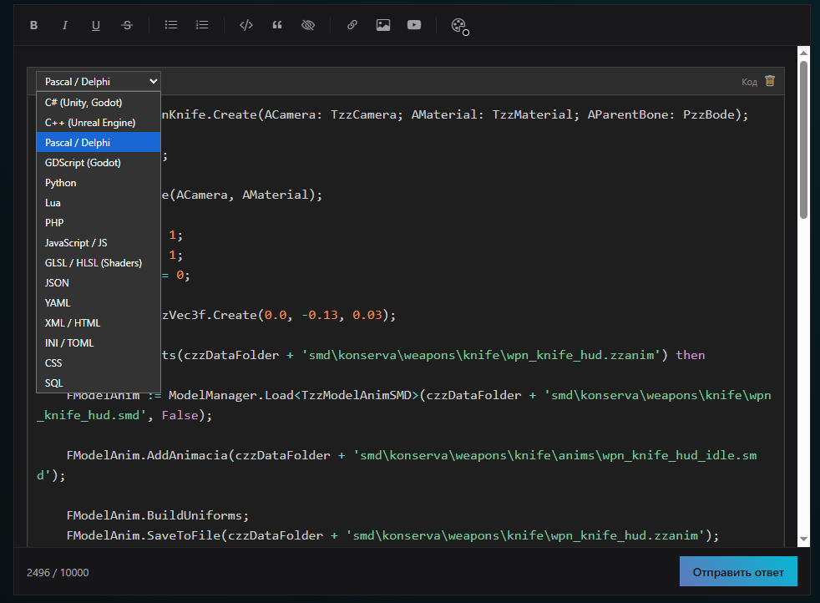
Task: Insert a numbered list
Action: [x=202, y=25]
